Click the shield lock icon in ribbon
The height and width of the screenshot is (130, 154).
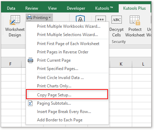click(x=80, y=18)
